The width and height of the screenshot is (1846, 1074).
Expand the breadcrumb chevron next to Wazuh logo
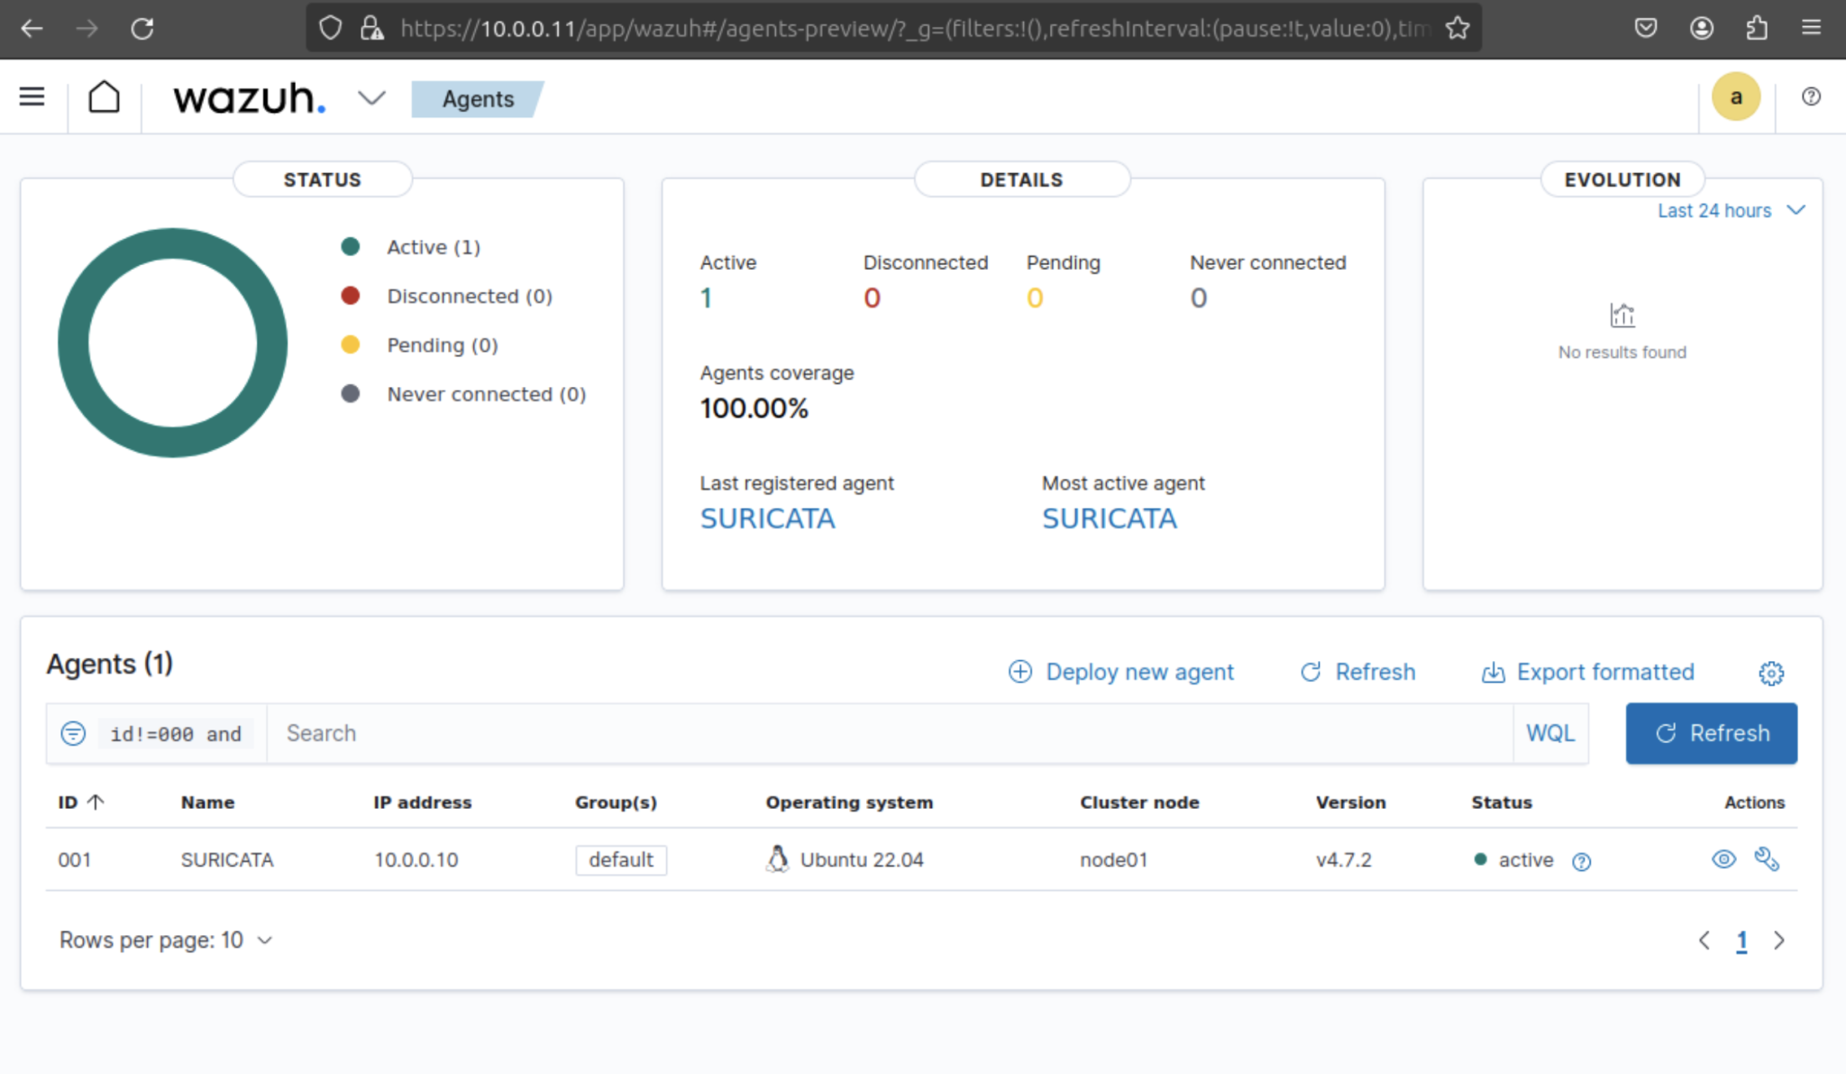point(372,97)
